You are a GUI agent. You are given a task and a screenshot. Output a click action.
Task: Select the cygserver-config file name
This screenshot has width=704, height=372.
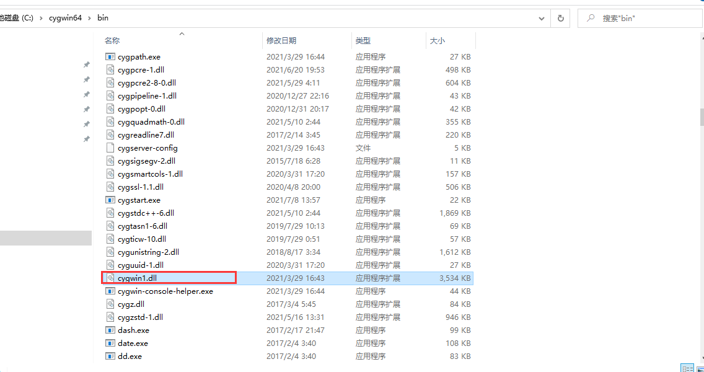[147, 148]
